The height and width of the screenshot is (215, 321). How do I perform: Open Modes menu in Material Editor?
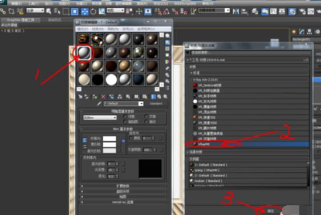tap(83, 29)
